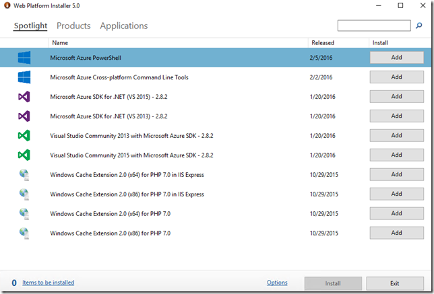Image resolution: width=434 pixels, height=294 pixels.
Task: Switch to the Spotlight tab
Action: [x=30, y=26]
